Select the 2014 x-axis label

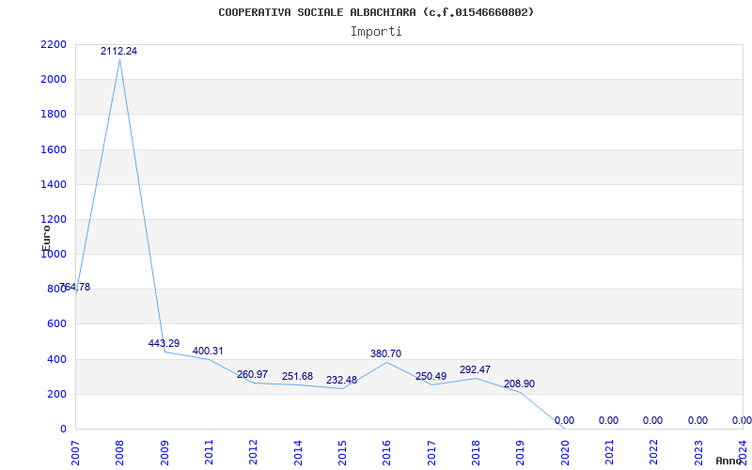298,453
